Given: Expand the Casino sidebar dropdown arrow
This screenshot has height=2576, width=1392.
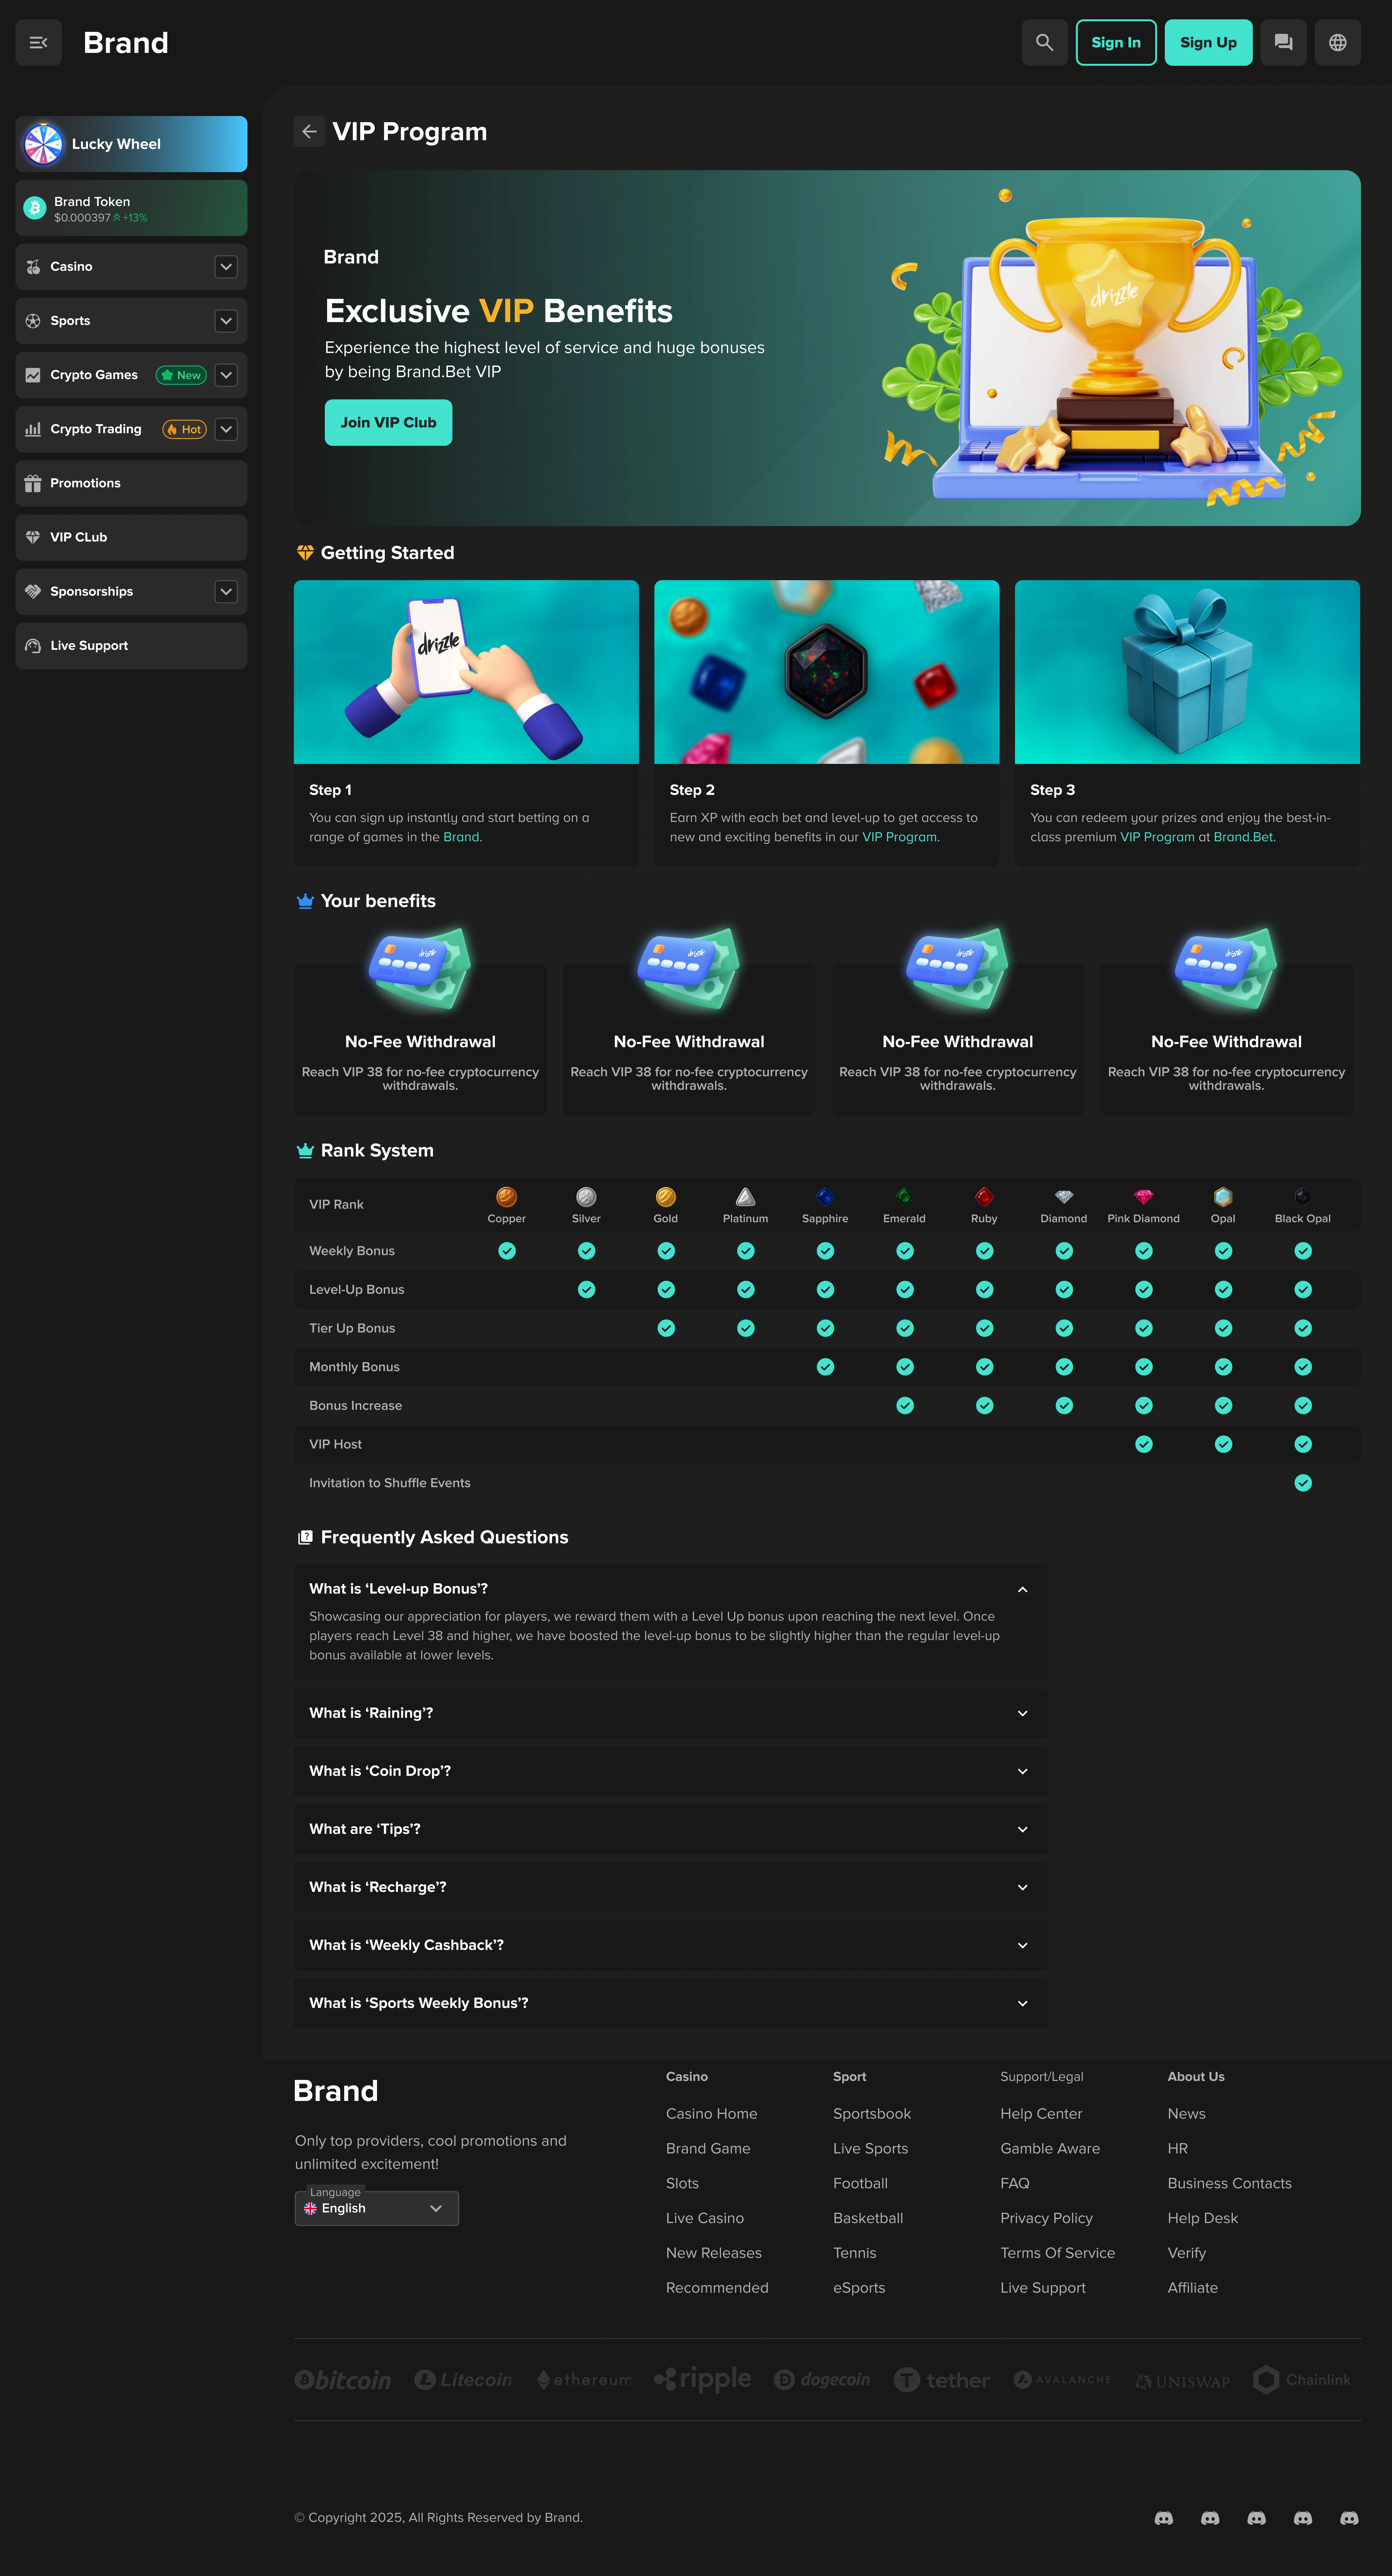Looking at the screenshot, I should 226,267.
